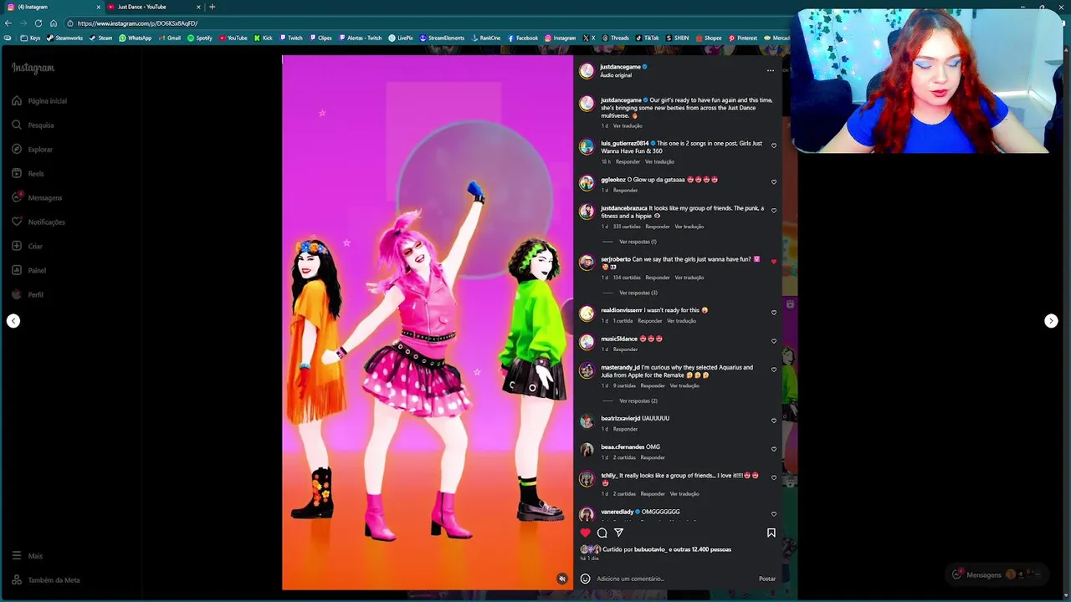View 331 curtidas on justdancebrazuca comment

(627, 227)
